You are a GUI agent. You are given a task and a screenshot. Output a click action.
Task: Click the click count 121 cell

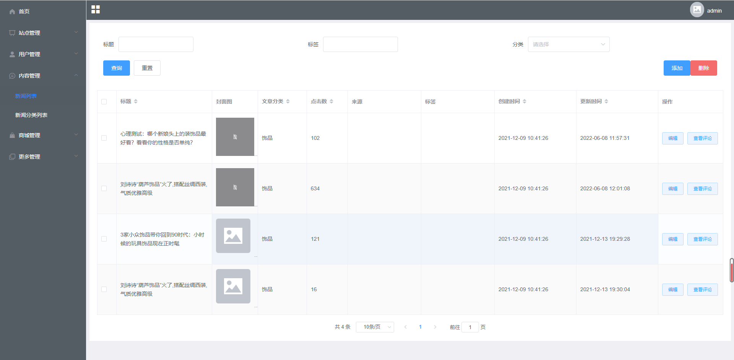(315, 239)
